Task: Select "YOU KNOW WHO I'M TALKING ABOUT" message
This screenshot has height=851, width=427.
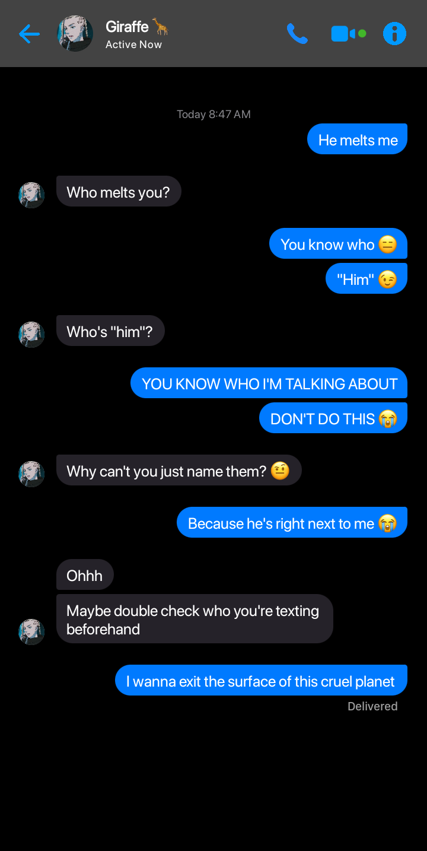Action: click(269, 383)
